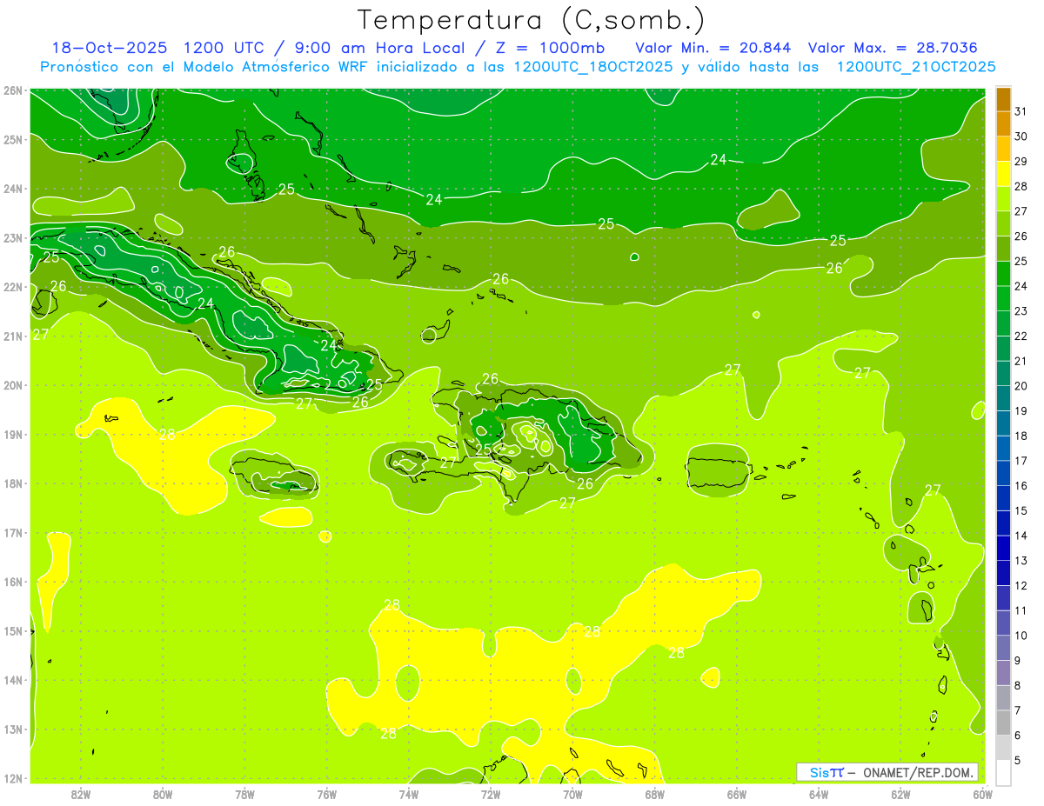
Task: Click the blue 'Sis' logo text in the credit box
Action: pos(819,772)
